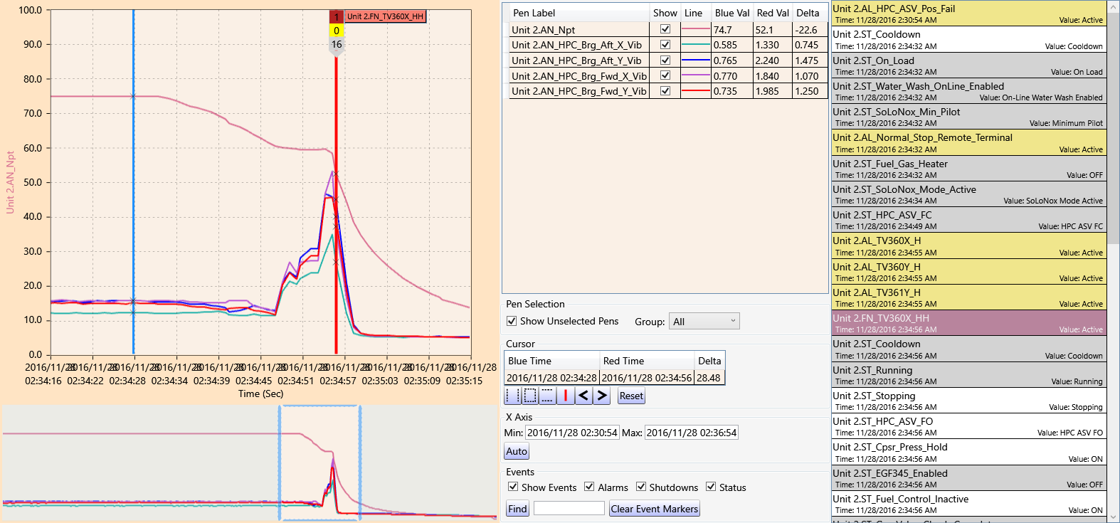Screen dimensions: 1120x523
Task: Move cursor right with the forward arrow
Action: (602, 396)
